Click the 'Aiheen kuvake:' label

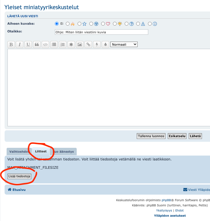point(21,24)
